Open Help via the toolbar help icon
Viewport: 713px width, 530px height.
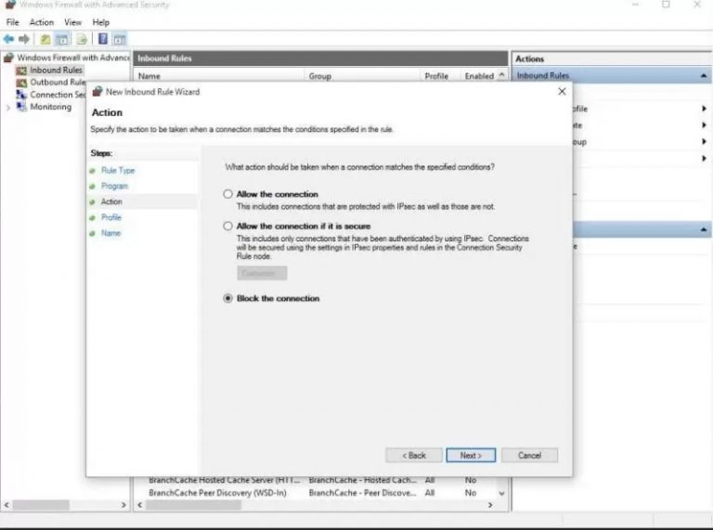103,39
